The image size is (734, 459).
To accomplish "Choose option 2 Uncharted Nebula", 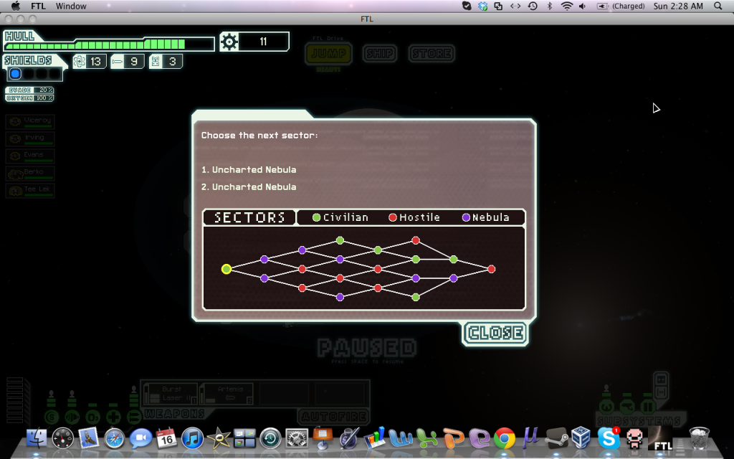I will (x=249, y=187).
